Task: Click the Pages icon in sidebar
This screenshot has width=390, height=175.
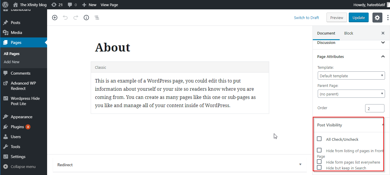Action: point(5,42)
